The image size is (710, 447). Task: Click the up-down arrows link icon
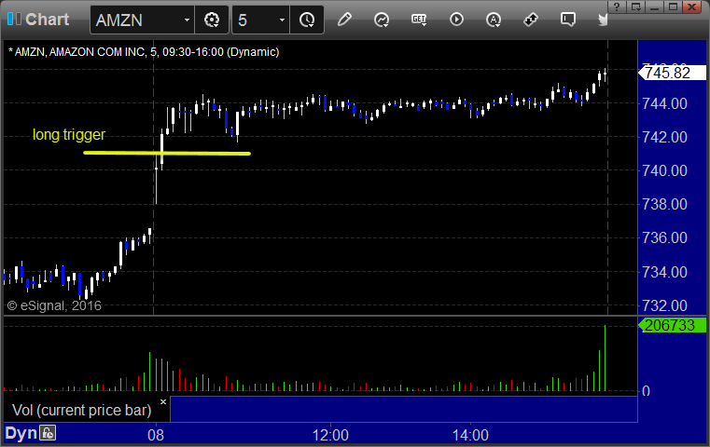coord(531,20)
